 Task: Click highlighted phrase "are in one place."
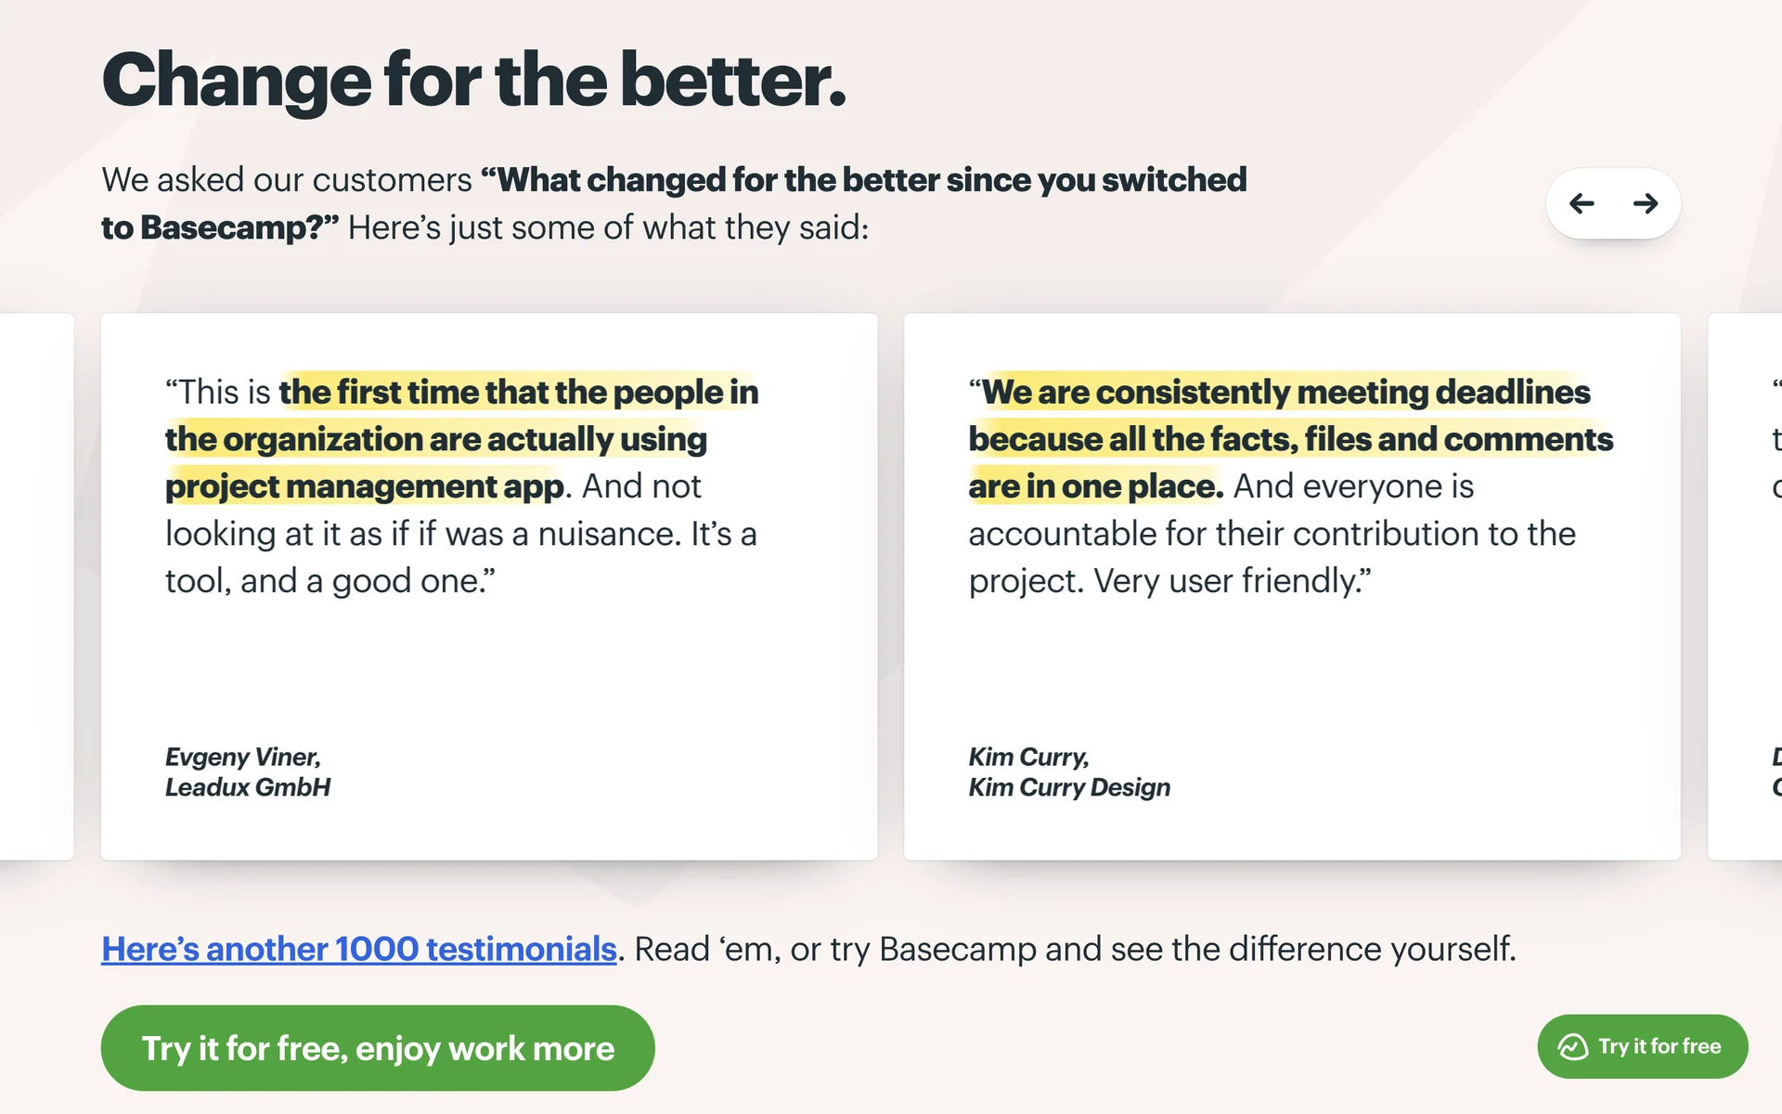[1095, 486]
